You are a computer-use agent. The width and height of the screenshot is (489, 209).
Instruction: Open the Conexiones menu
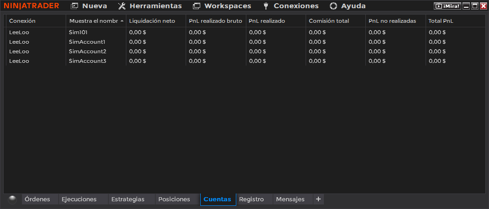coord(291,6)
